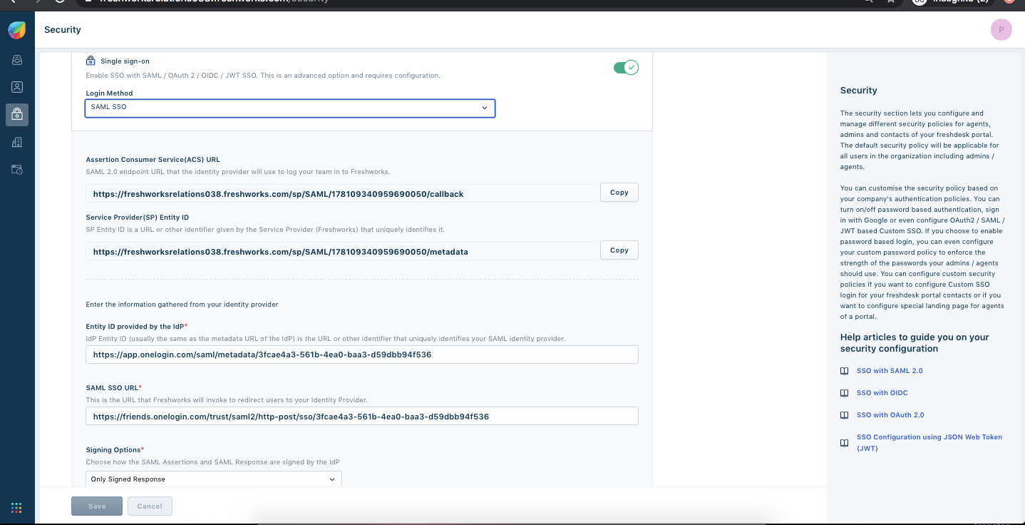The height and width of the screenshot is (525, 1025).
Task: Click the IdP Entity ID input field
Action: coord(362,355)
